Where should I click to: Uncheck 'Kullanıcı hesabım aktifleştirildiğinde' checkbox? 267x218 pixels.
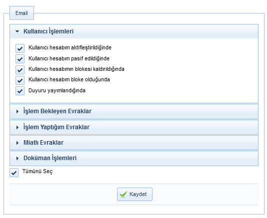coord(20,48)
